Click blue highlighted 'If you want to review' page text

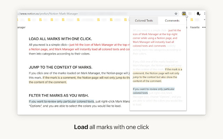point(61,101)
